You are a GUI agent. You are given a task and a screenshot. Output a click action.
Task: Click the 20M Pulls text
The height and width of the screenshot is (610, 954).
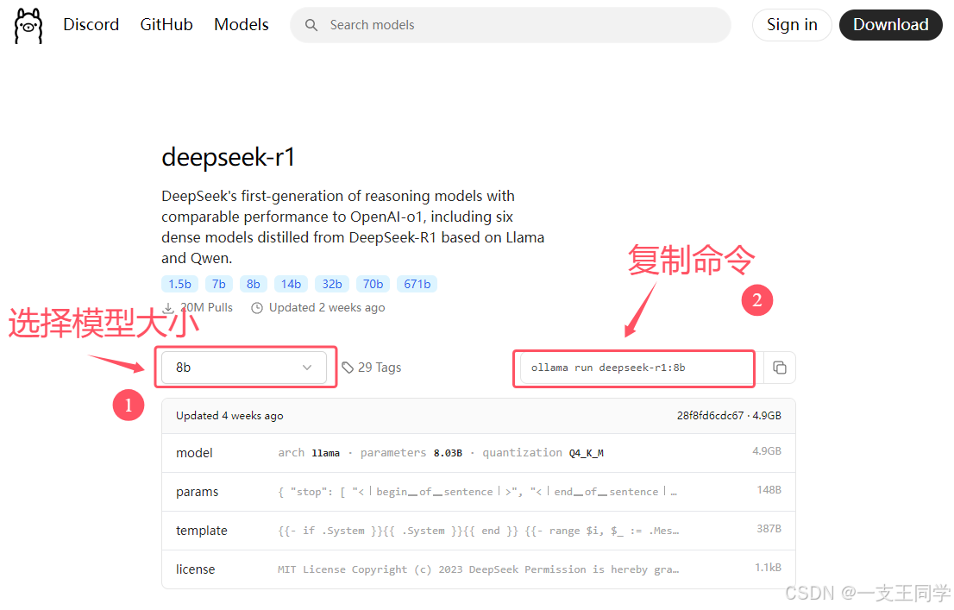click(207, 307)
